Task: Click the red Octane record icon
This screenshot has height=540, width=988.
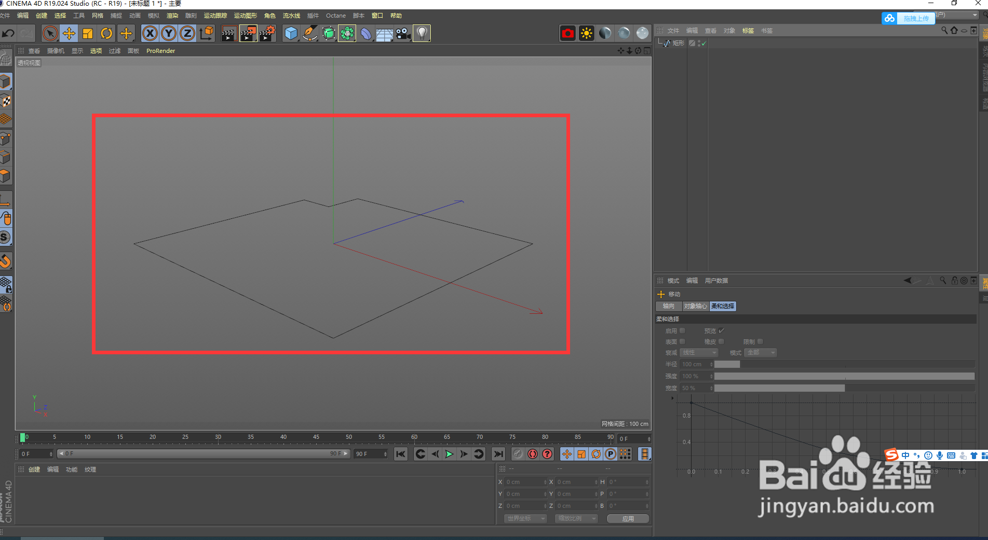Action: tap(567, 33)
